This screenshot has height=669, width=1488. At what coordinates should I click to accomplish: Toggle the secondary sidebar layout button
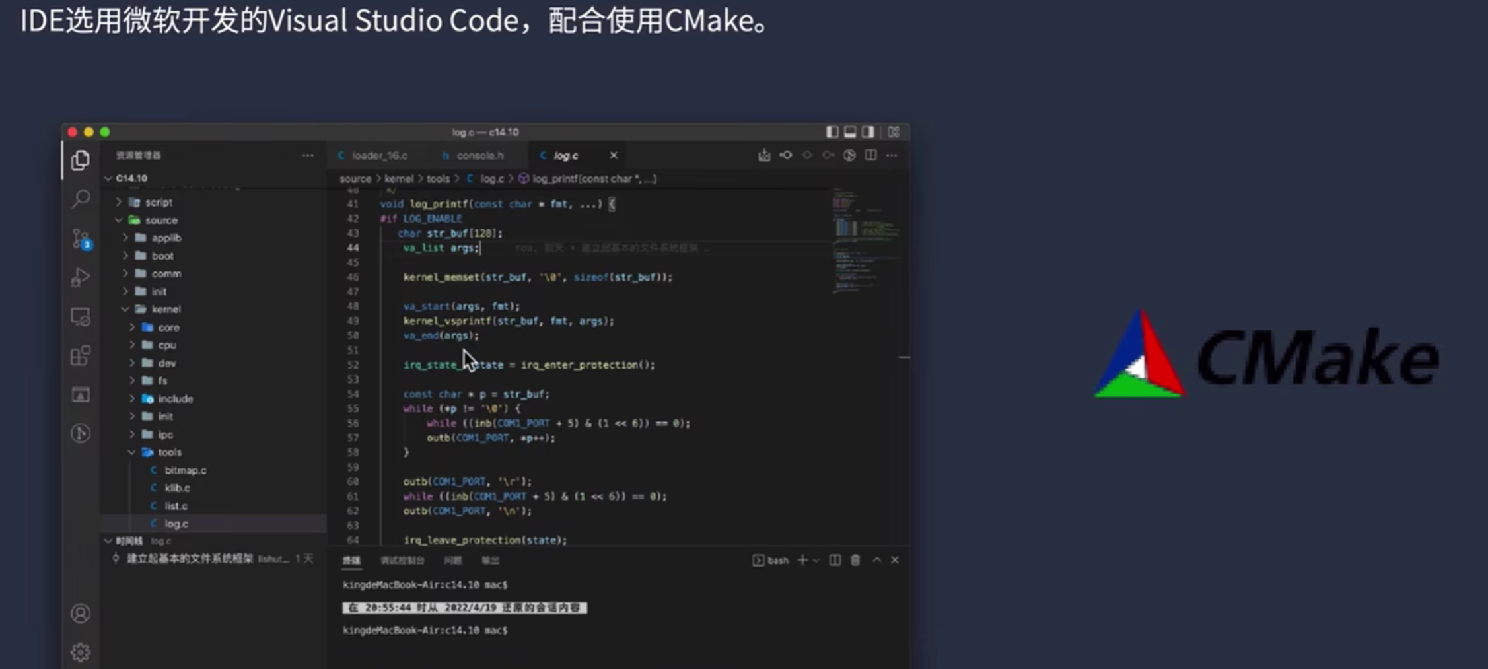coord(868,132)
